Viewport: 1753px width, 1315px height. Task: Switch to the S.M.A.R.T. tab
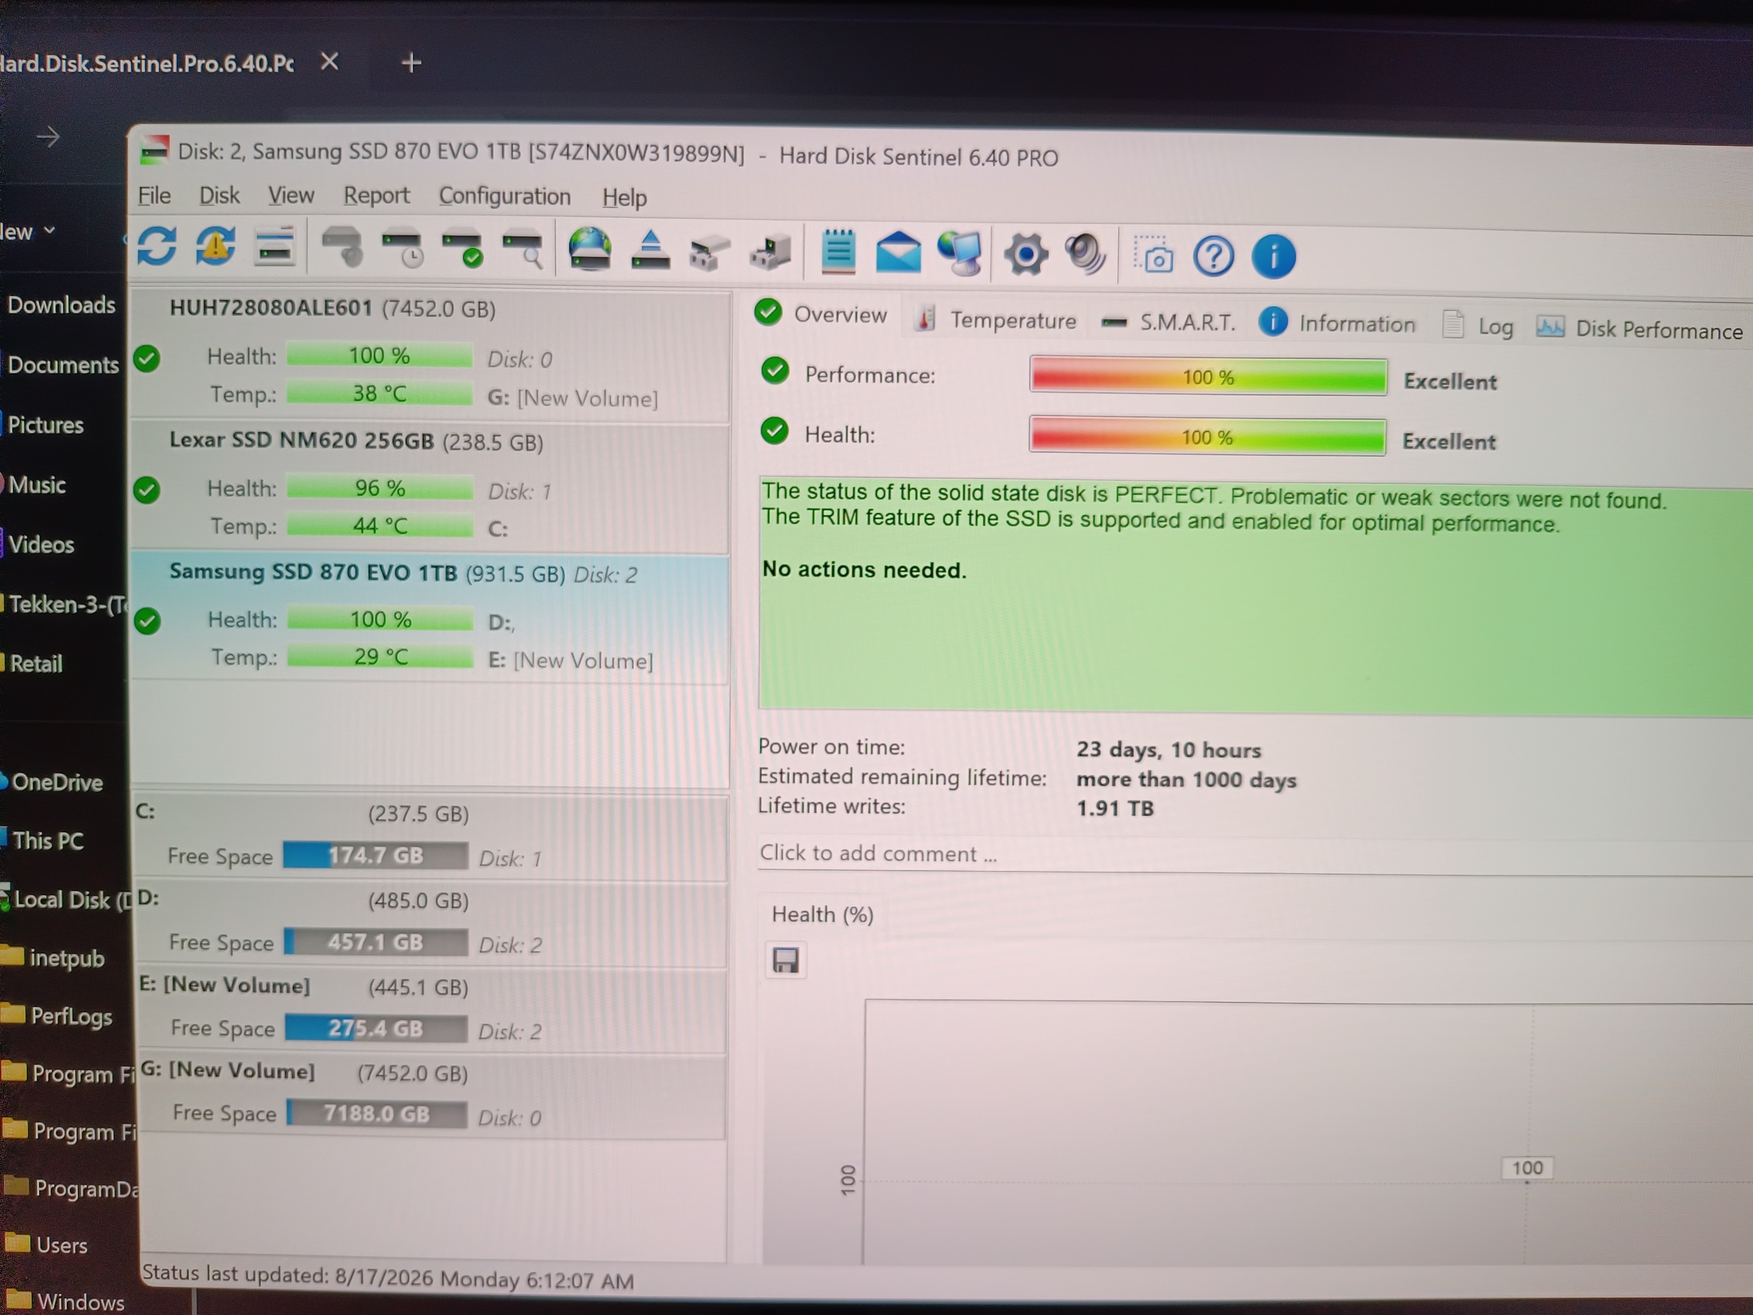pyautogui.click(x=1168, y=322)
